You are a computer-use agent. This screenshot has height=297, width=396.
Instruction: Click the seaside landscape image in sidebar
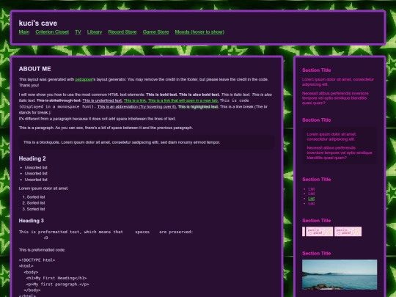pos(340,274)
